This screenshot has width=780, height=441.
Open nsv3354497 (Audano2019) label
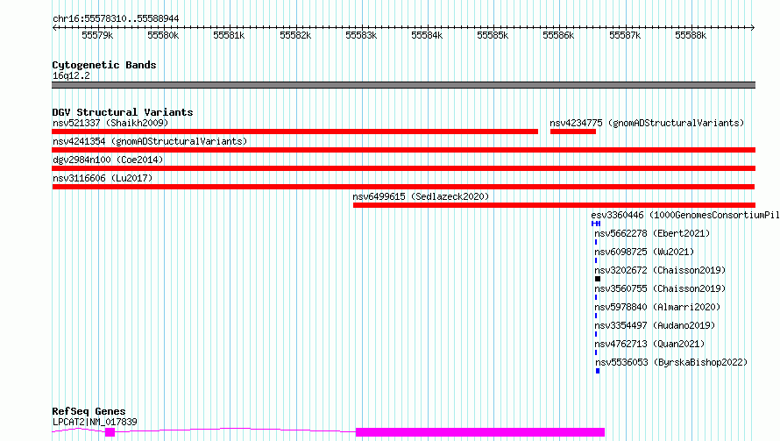655,325
